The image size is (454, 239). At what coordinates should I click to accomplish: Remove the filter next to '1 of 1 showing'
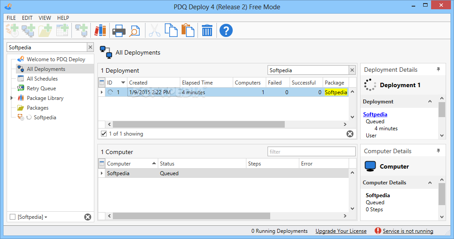pos(350,134)
